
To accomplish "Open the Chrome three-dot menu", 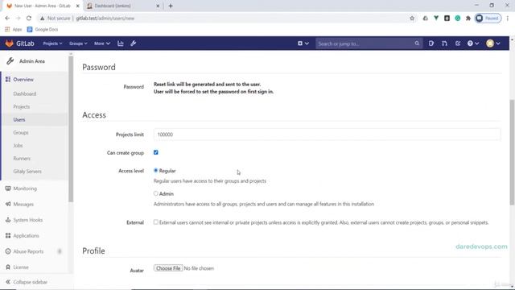I will (x=508, y=19).
